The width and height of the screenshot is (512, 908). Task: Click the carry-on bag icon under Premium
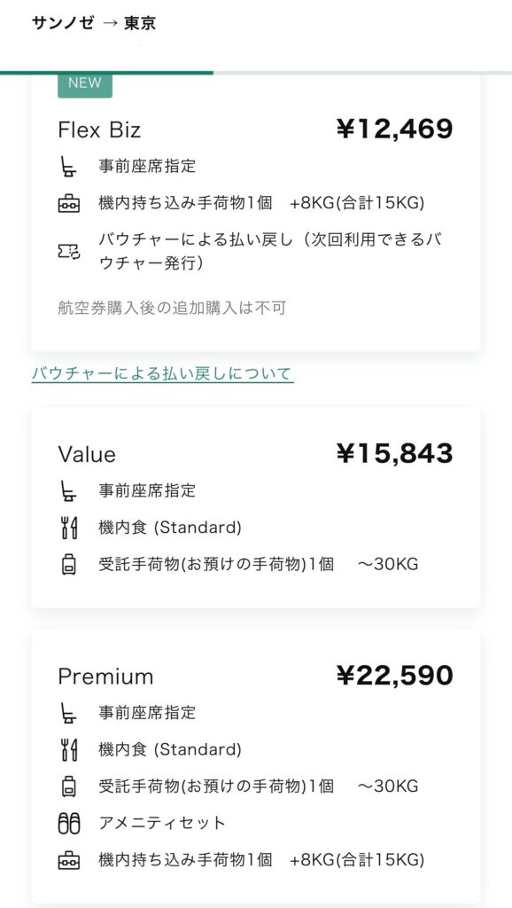pyautogui.click(x=69, y=860)
